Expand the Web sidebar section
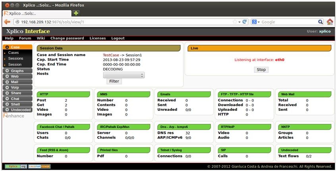Viewport: 336px width, 171px height. [17, 76]
